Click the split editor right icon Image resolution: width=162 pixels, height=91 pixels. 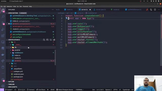[155, 10]
